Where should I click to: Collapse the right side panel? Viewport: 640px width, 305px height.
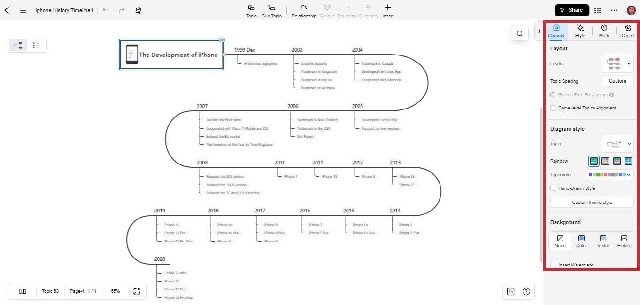click(x=539, y=31)
